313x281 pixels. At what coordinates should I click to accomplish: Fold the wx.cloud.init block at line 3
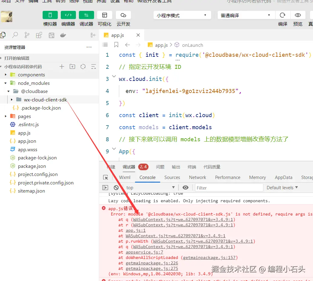(x=114, y=76)
